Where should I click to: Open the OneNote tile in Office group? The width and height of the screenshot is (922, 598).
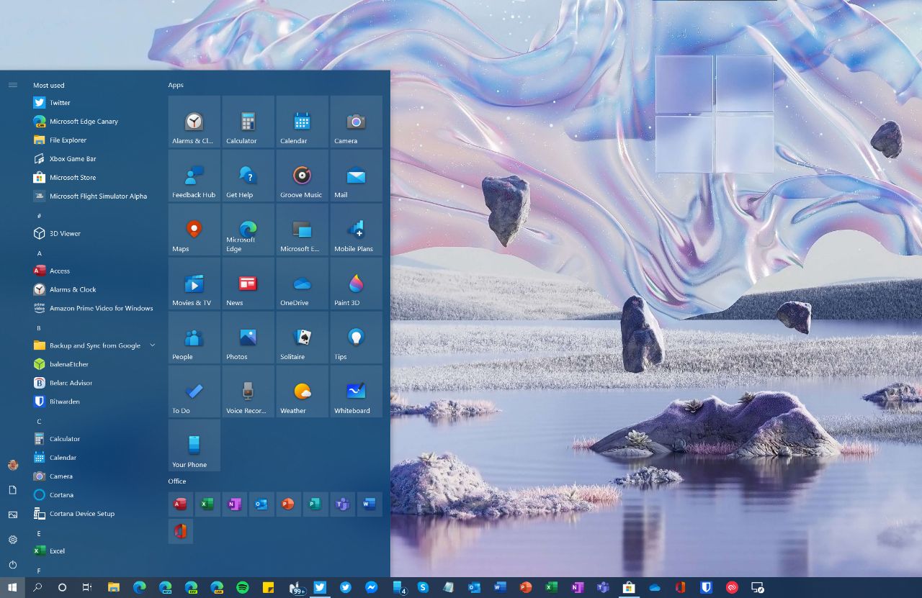(234, 504)
